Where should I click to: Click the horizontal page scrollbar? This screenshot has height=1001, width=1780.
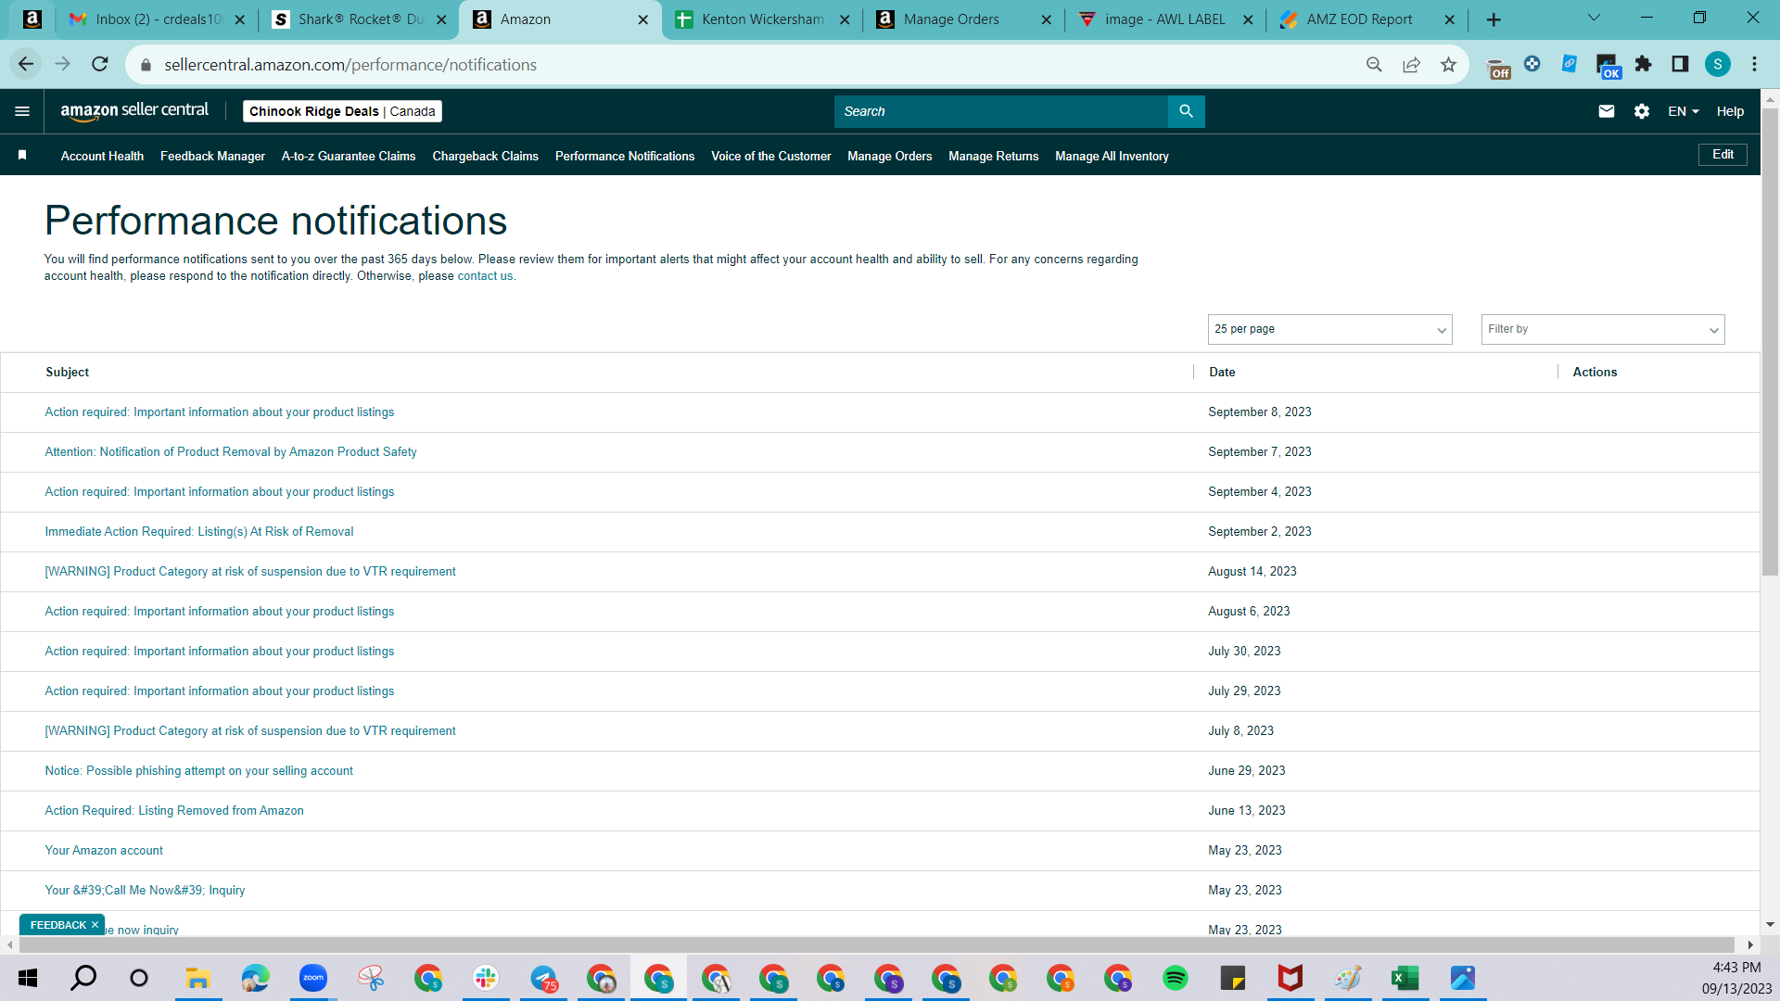click(x=876, y=944)
